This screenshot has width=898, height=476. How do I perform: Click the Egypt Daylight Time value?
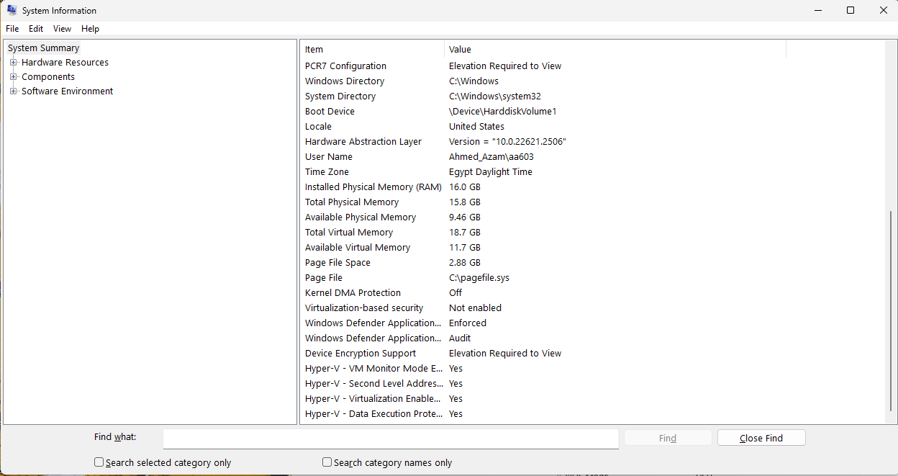point(491,171)
